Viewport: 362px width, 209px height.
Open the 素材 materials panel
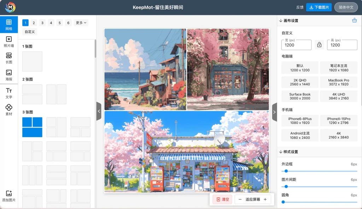[x=9, y=110]
